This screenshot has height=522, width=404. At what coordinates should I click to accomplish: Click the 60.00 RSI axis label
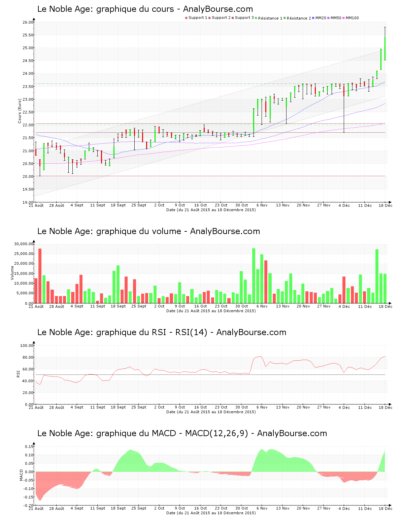point(28,369)
